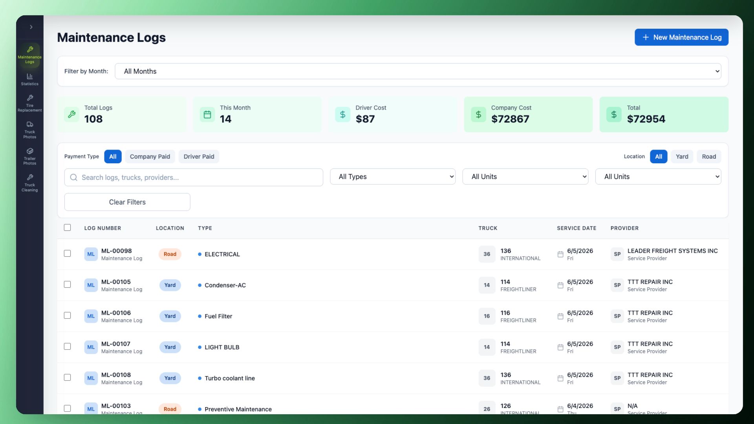Click the dollar icon in Driver Cost card
Image resolution: width=754 pixels, height=424 pixels.
tap(343, 114)
